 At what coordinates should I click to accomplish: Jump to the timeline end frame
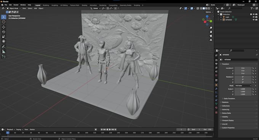click(x=115, y=130)
